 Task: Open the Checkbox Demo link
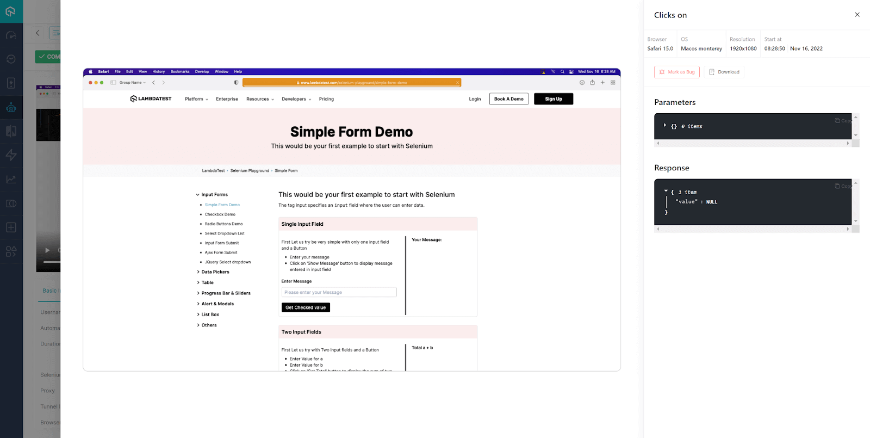coord(220,214)
